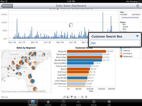Click the Clyse Kelty customer label
142x106 pixels.
[62, 75]
